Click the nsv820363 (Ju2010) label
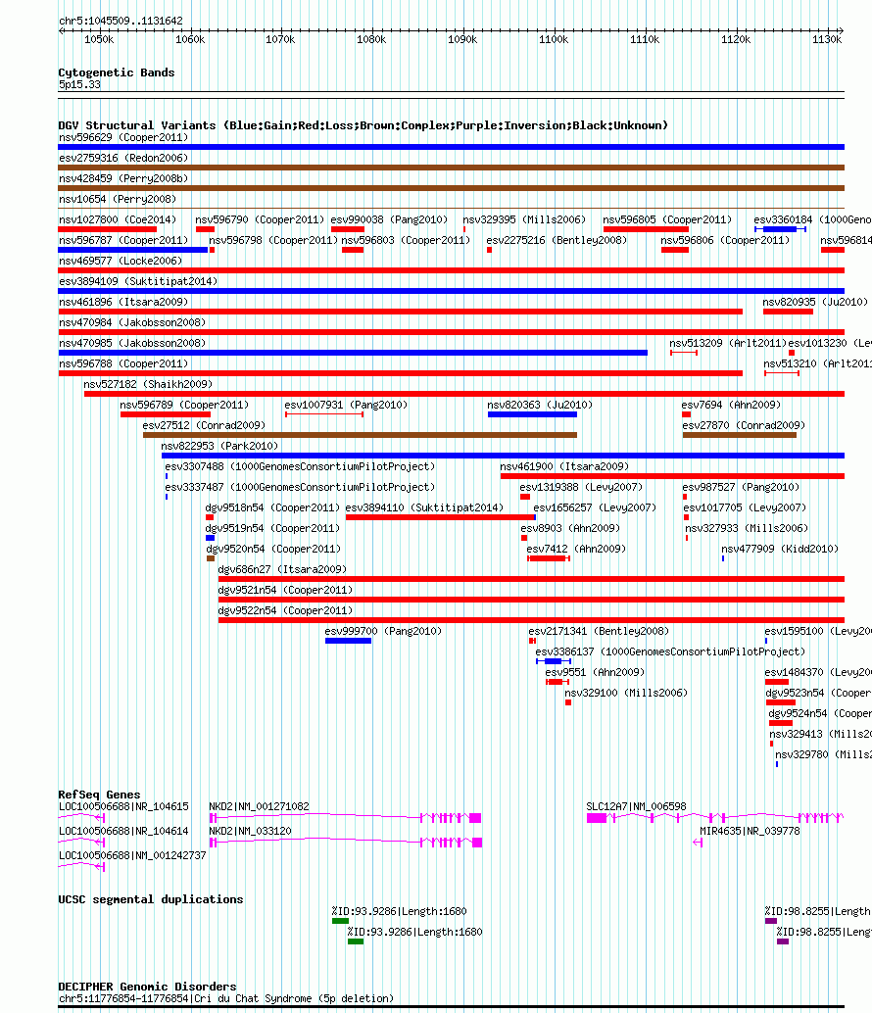 pyautogui.click(x=540, y=405)
